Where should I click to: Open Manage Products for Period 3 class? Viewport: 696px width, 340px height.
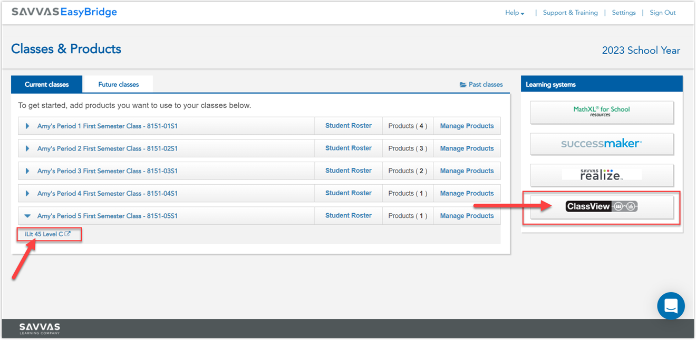point(466,170)
